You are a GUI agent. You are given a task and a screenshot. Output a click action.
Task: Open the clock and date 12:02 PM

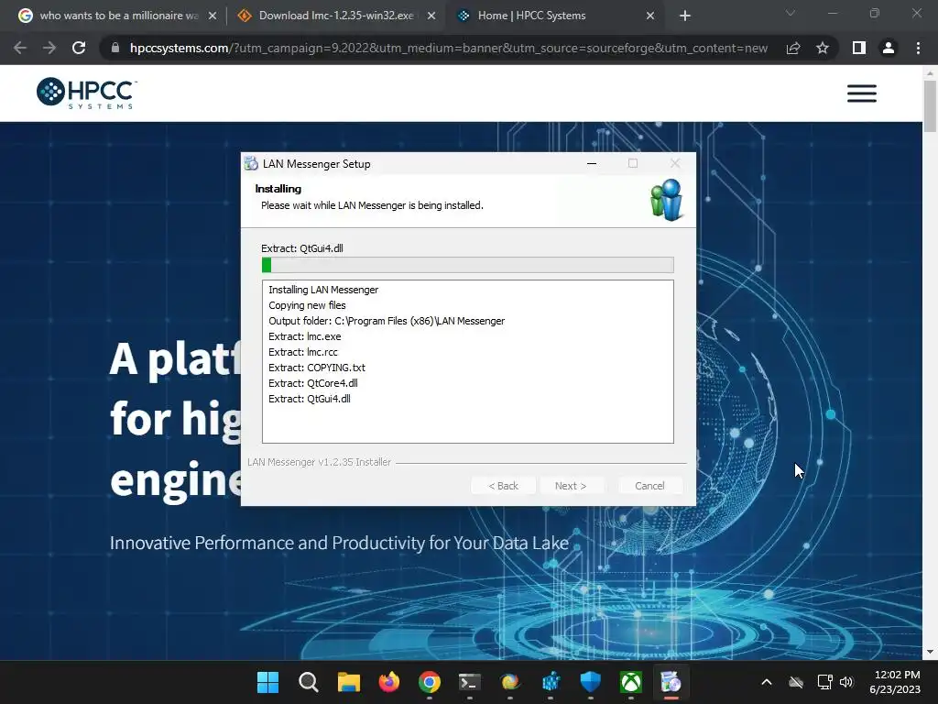point(895,682)
